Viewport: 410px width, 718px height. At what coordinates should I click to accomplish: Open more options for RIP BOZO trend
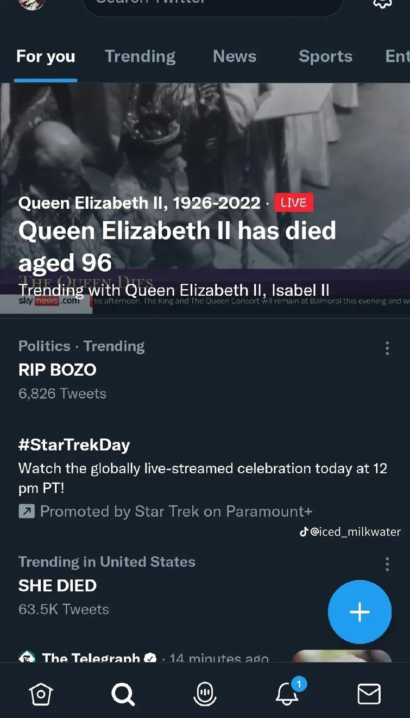[387, 348]
